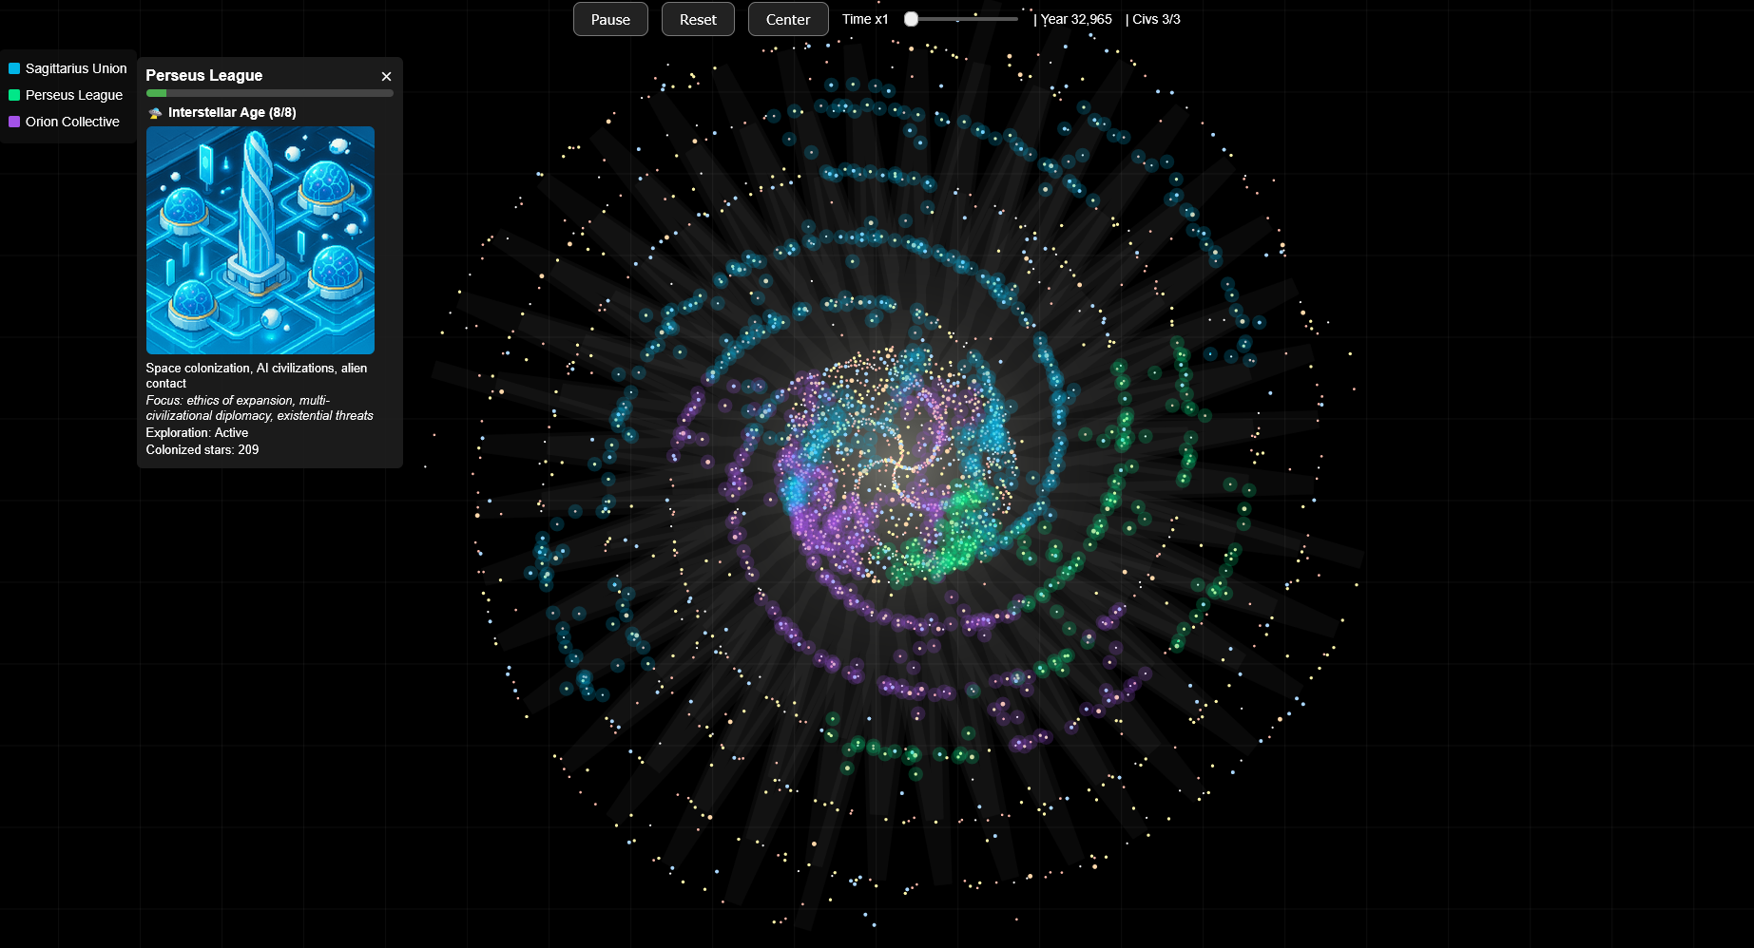Image resolution: width=1754 pixels, height=948 pixels.
Task: Click the Colonized stars: 209 text
Action: [x=202, y=449]
